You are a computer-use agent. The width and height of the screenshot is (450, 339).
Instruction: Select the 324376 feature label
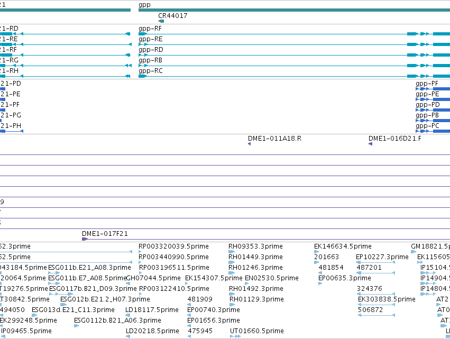[x=370, y=288]
